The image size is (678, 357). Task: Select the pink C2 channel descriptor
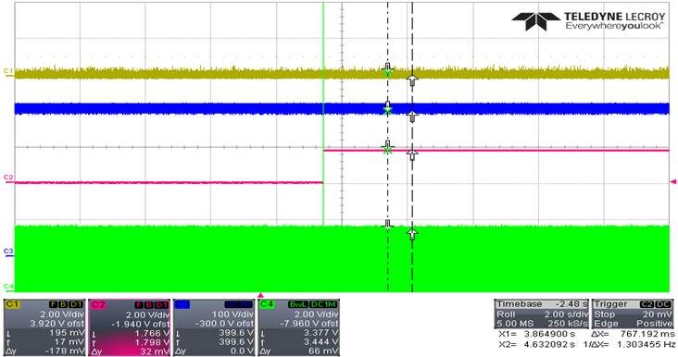pyautogui.click(x=130, y=327)
